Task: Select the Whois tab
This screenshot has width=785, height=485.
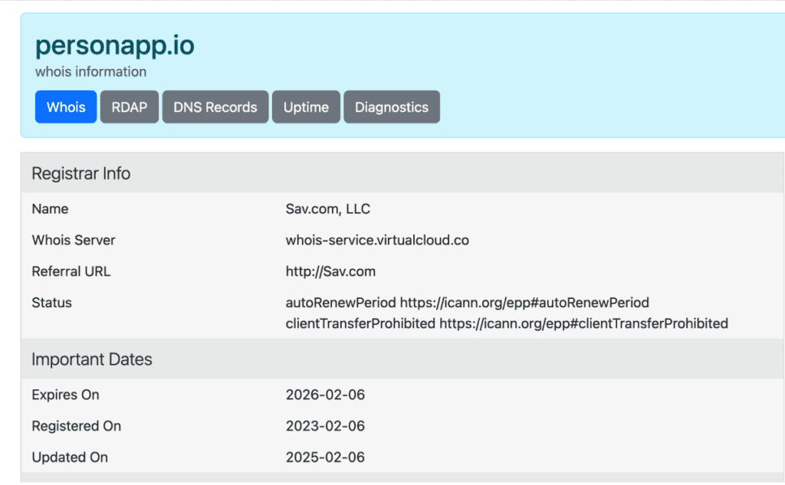Action: (66, 107)
